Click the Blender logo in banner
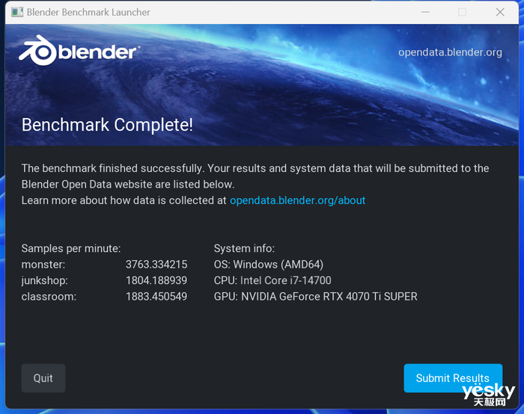The image size is (524, 414). pos(79,50)
